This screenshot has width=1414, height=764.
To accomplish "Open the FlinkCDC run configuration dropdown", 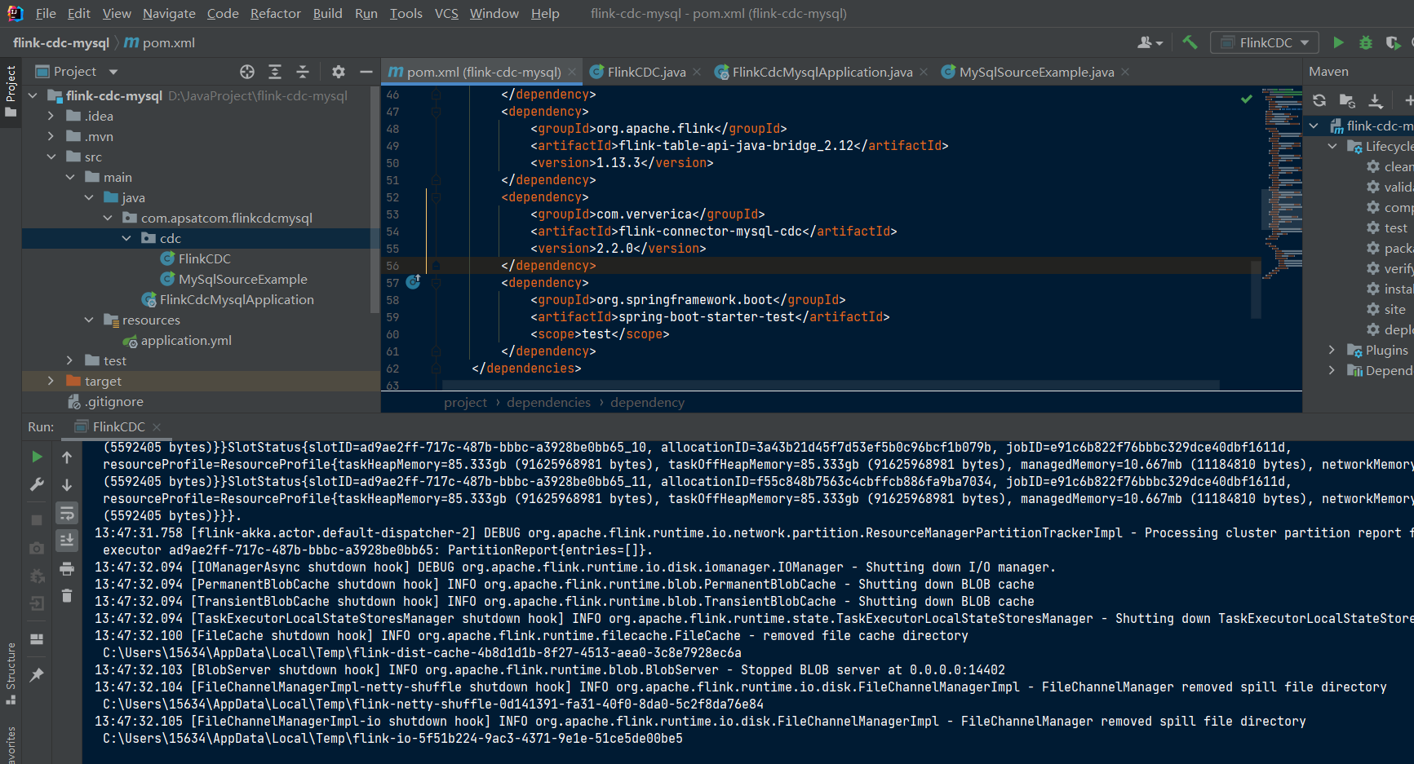I will point(1264,42).
